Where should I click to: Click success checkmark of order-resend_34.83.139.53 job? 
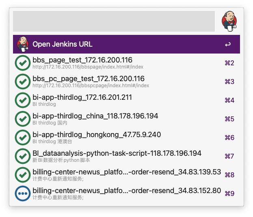point(23,175)
